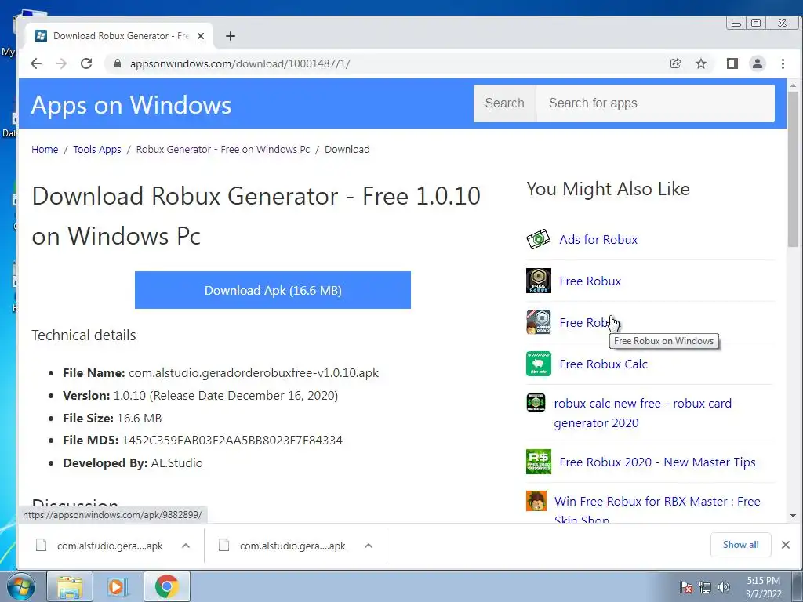Click the Chrome taskbar icon
This screenshot has width=803, height=602.
tap(166, 586)
